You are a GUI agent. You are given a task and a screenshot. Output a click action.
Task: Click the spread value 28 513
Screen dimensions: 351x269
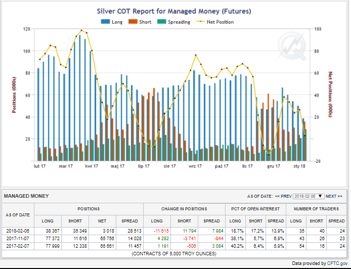click(x=135, y=231)
